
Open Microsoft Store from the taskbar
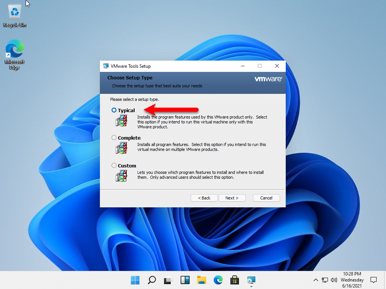click(x=234, y=280)
